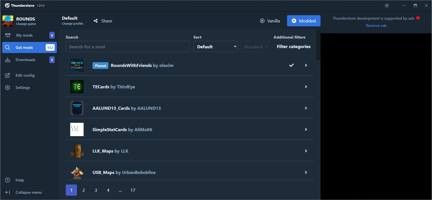Switch to the My mods tab

coord(24,35)
